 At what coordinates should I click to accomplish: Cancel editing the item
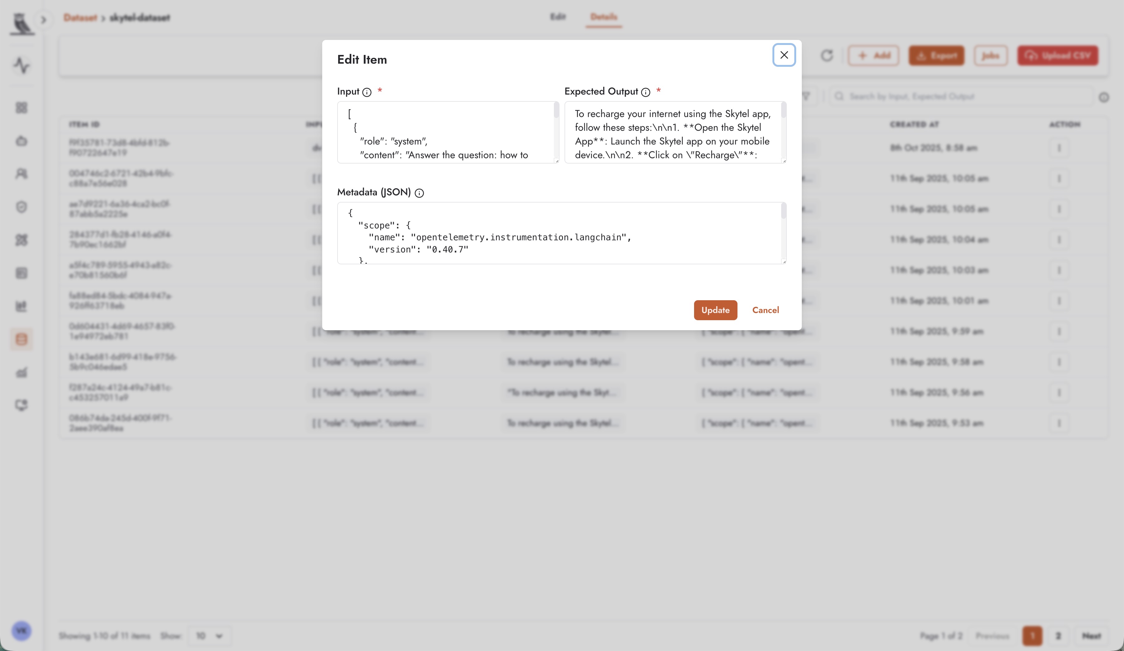click(x=765, y=310)
